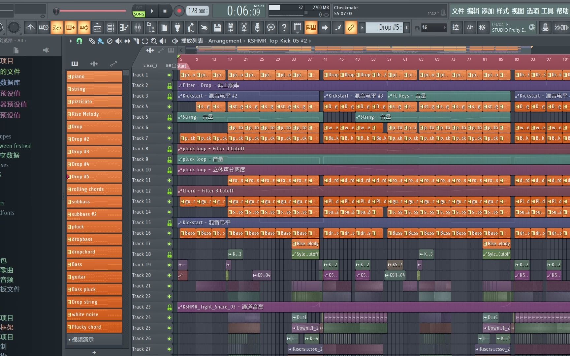Toggle the green magnet snap icon
This screenshot has height=356, width=570.
[79, 41]
